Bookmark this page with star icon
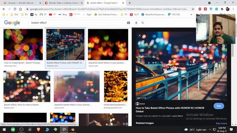 (193, 9)
